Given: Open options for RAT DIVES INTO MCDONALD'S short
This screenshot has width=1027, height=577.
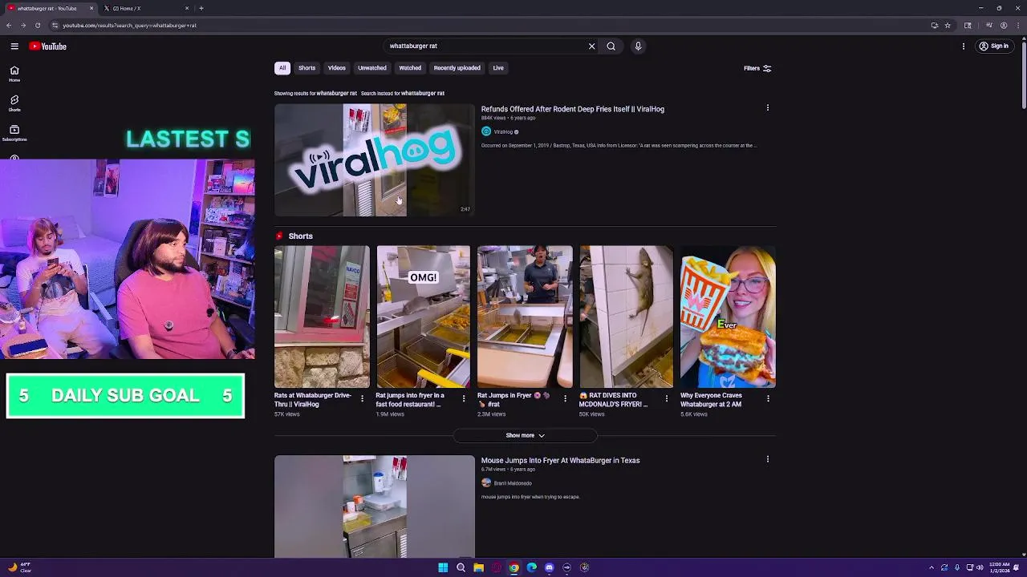Looking at the screenshot, I should click(x=666, y=398).
